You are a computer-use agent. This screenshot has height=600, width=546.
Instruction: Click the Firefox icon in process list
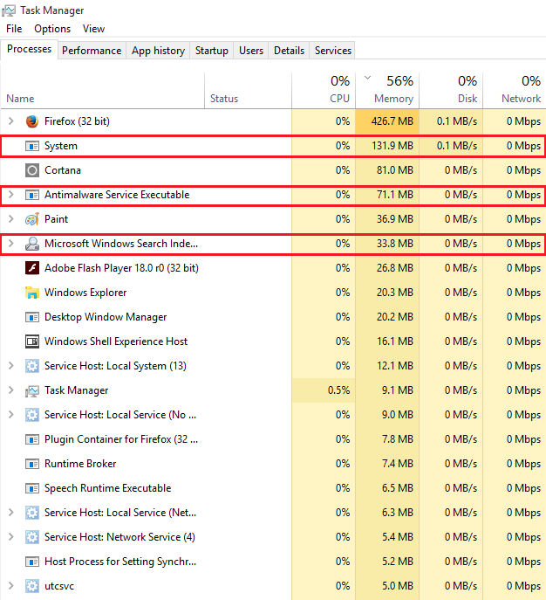tap(32, 121)
